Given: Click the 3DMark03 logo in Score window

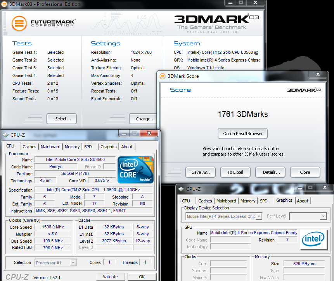Looking at the screenshot, I should [x=304, y=90].
